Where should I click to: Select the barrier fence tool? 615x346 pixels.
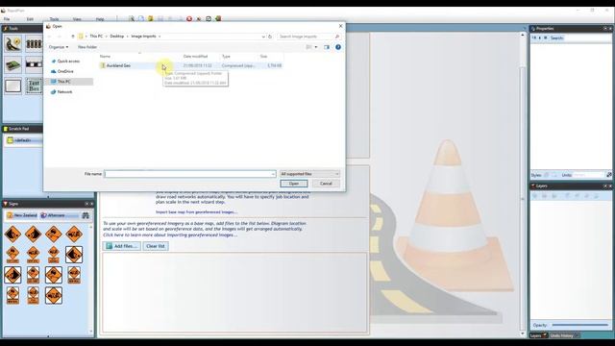pos(35,43)
